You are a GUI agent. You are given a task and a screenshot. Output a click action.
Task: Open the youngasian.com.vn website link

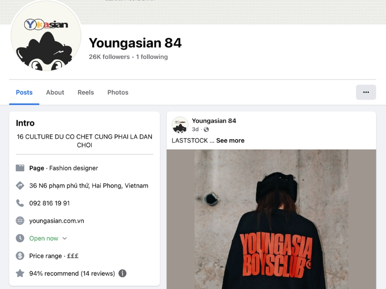tap(56, 221)
